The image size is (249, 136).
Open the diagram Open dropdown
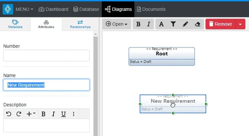[x=117, y=24]
